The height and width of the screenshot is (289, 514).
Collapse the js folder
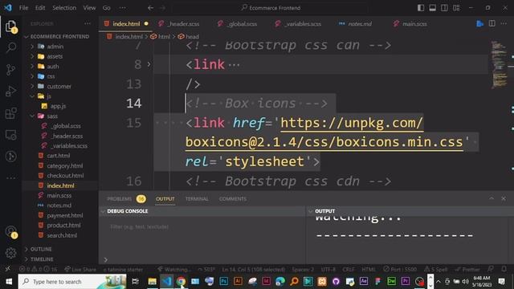click(x=59, y=96)
